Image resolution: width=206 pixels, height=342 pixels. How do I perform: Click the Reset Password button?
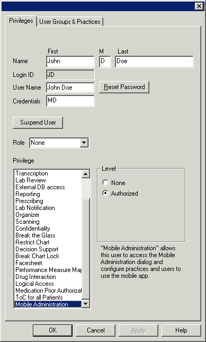[124, 87]
